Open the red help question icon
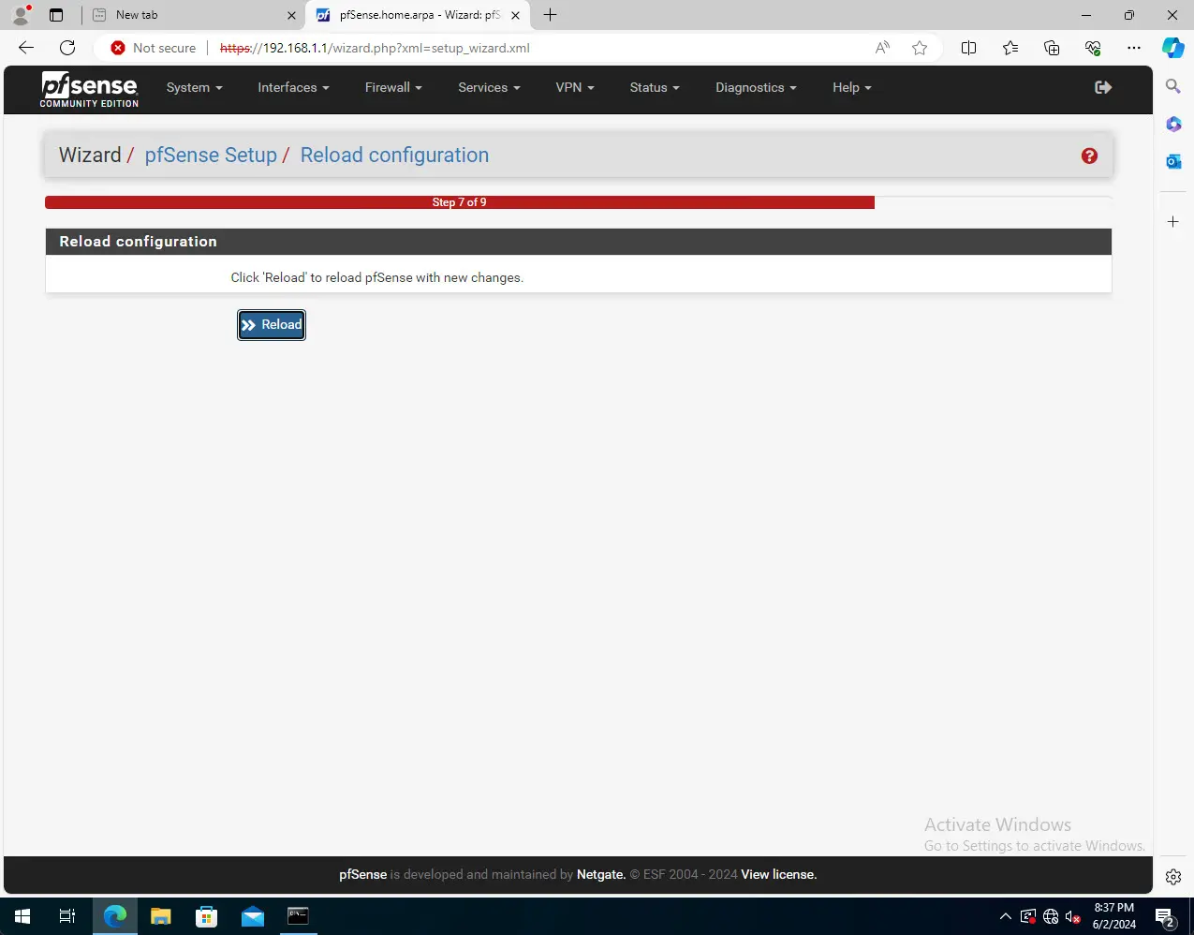Viewport: 1194px width, 935px height. pyautogui.click(x=1089, y=156)
